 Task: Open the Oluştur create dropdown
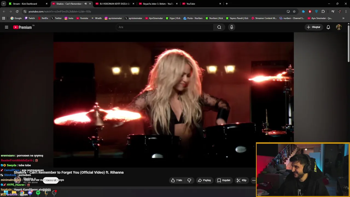coord(314,27)
